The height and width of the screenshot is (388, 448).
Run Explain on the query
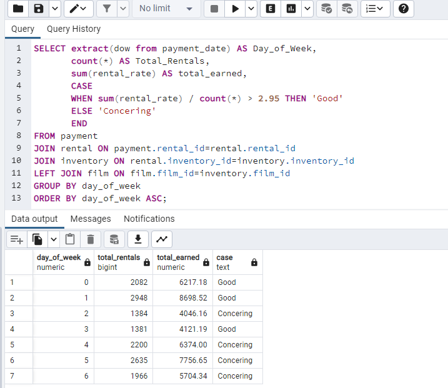pyautogui.click(x=271, y=9)
